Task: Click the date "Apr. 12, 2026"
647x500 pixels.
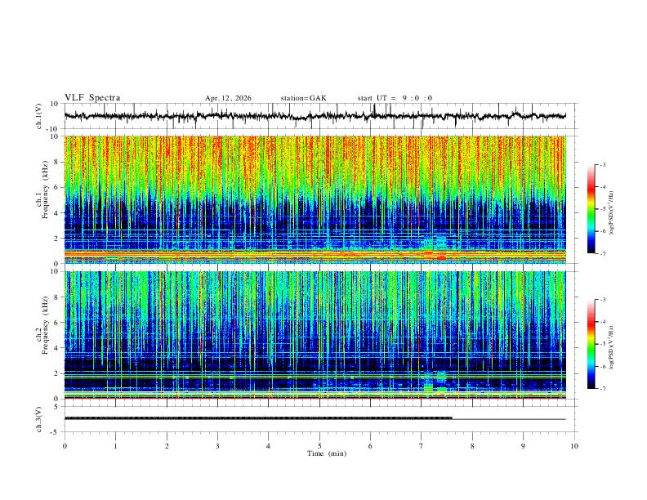Action: (228, 98)
